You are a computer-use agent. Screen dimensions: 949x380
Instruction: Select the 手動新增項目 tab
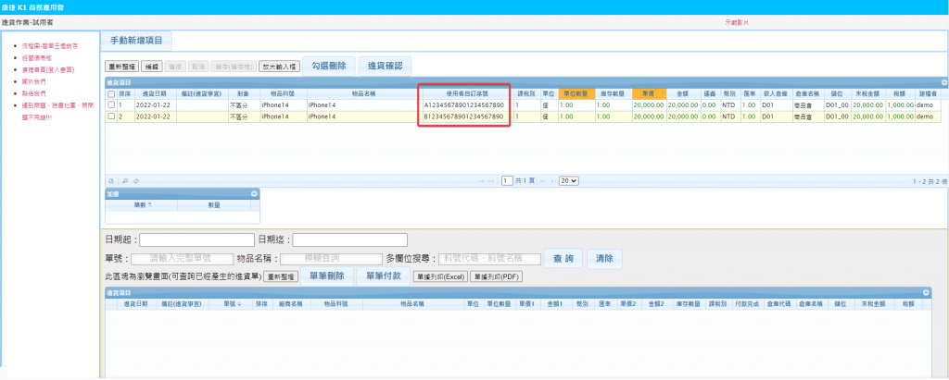click(136, 41)
